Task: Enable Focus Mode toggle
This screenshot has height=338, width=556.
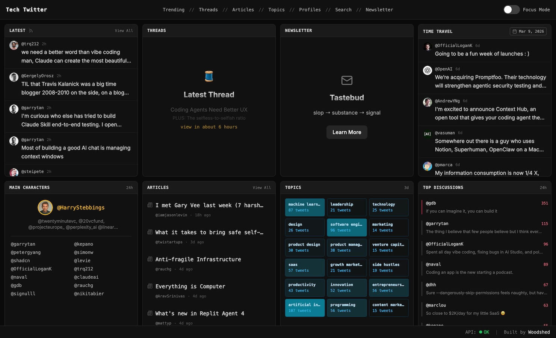Action: point(511,10)
